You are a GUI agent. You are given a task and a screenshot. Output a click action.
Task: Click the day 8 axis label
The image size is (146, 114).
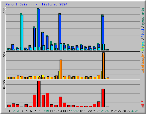point(39,111)
